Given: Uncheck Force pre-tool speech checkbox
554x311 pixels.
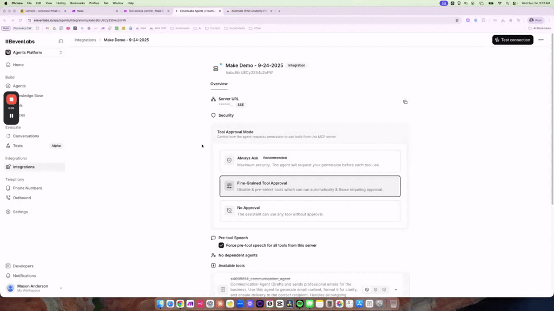Looking at the screenshot, I should pos(221,245).
